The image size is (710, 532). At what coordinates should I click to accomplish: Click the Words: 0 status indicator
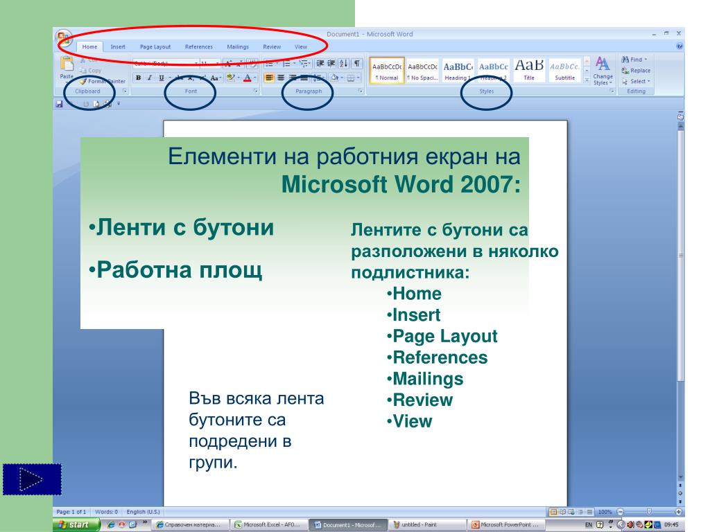[106, 512]
